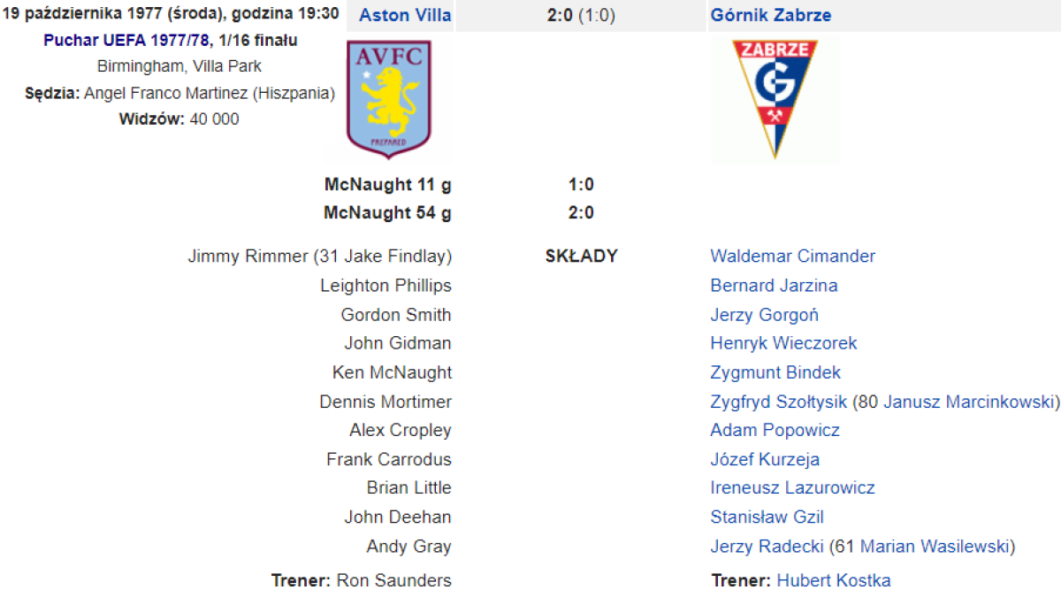Open Adam Popowicz player page
Screen dimensions: 1061x590
pos(775,430)
